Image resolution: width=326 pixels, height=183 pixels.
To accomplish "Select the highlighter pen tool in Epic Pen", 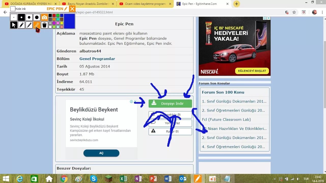I will [29, 25].
